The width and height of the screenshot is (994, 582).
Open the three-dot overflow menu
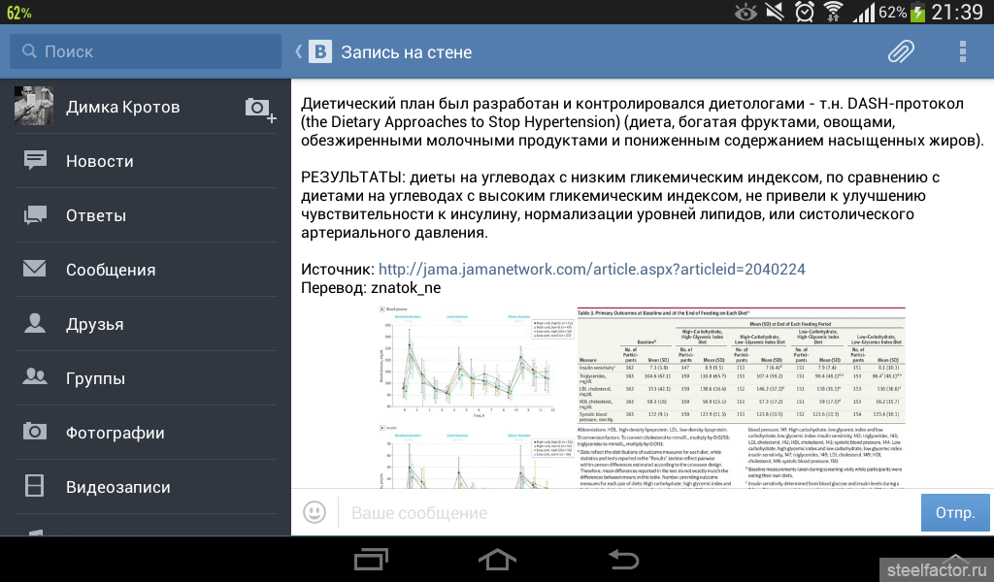pyautogui.click(x=962, y=51)
